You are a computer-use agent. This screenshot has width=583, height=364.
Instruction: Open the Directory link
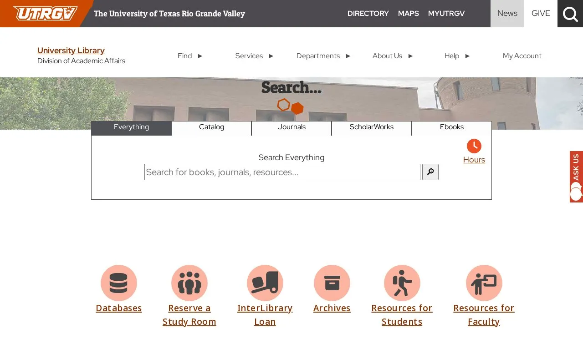[x=368, y=14]
